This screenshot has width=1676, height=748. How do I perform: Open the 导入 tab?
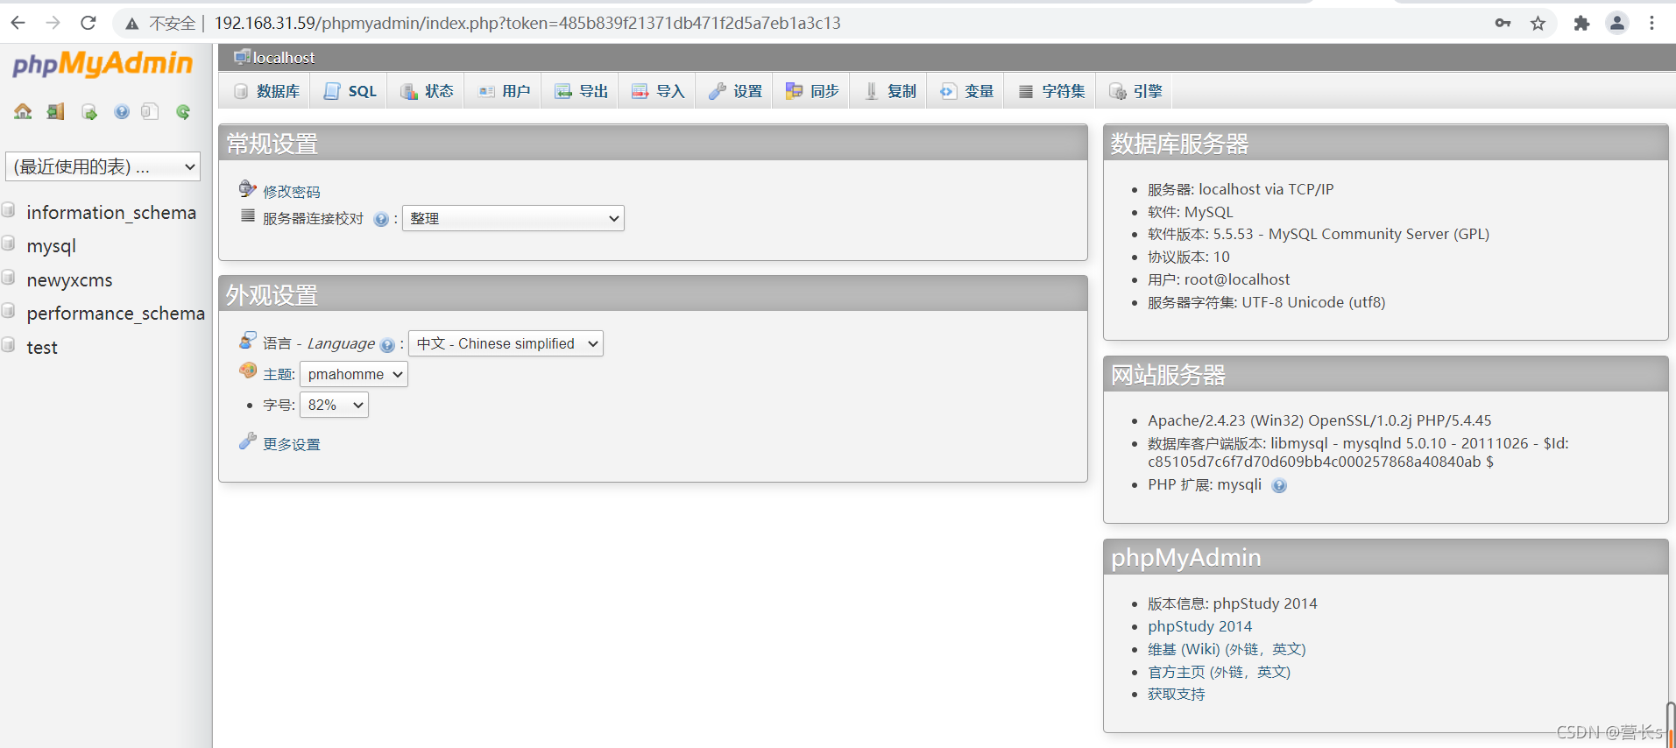tap(658, 91)
